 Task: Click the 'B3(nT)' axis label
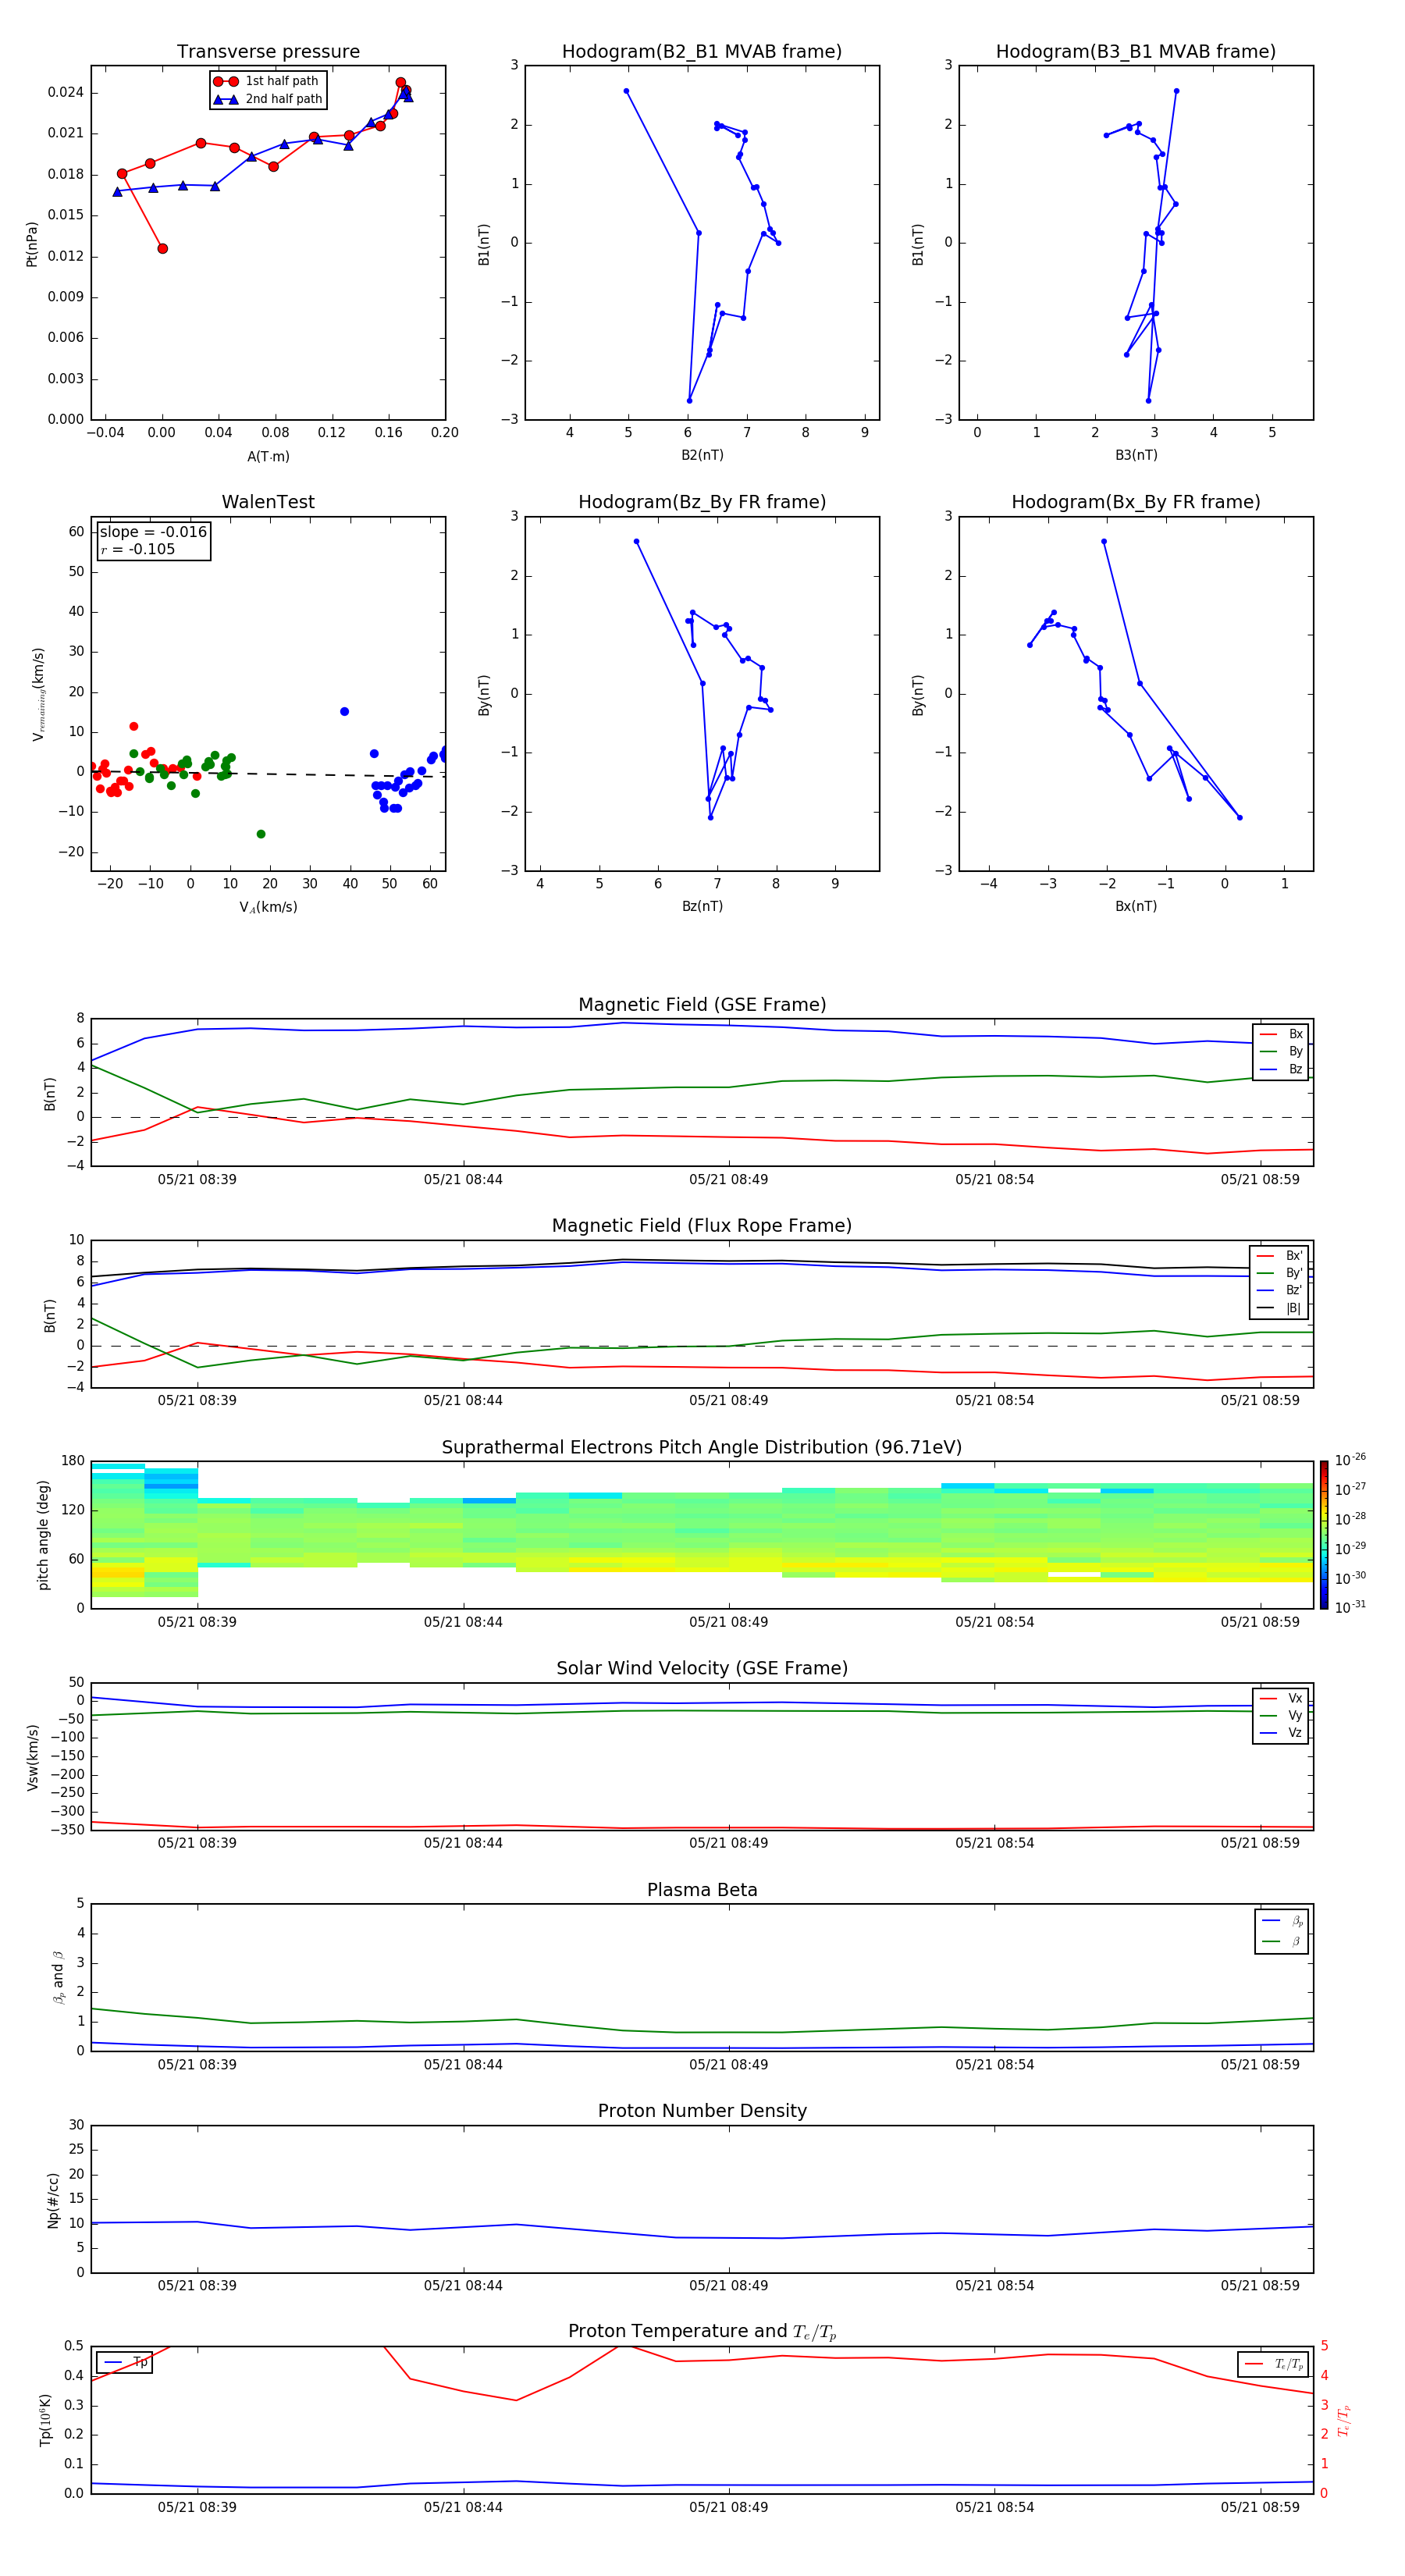[x=1136, y=455]
